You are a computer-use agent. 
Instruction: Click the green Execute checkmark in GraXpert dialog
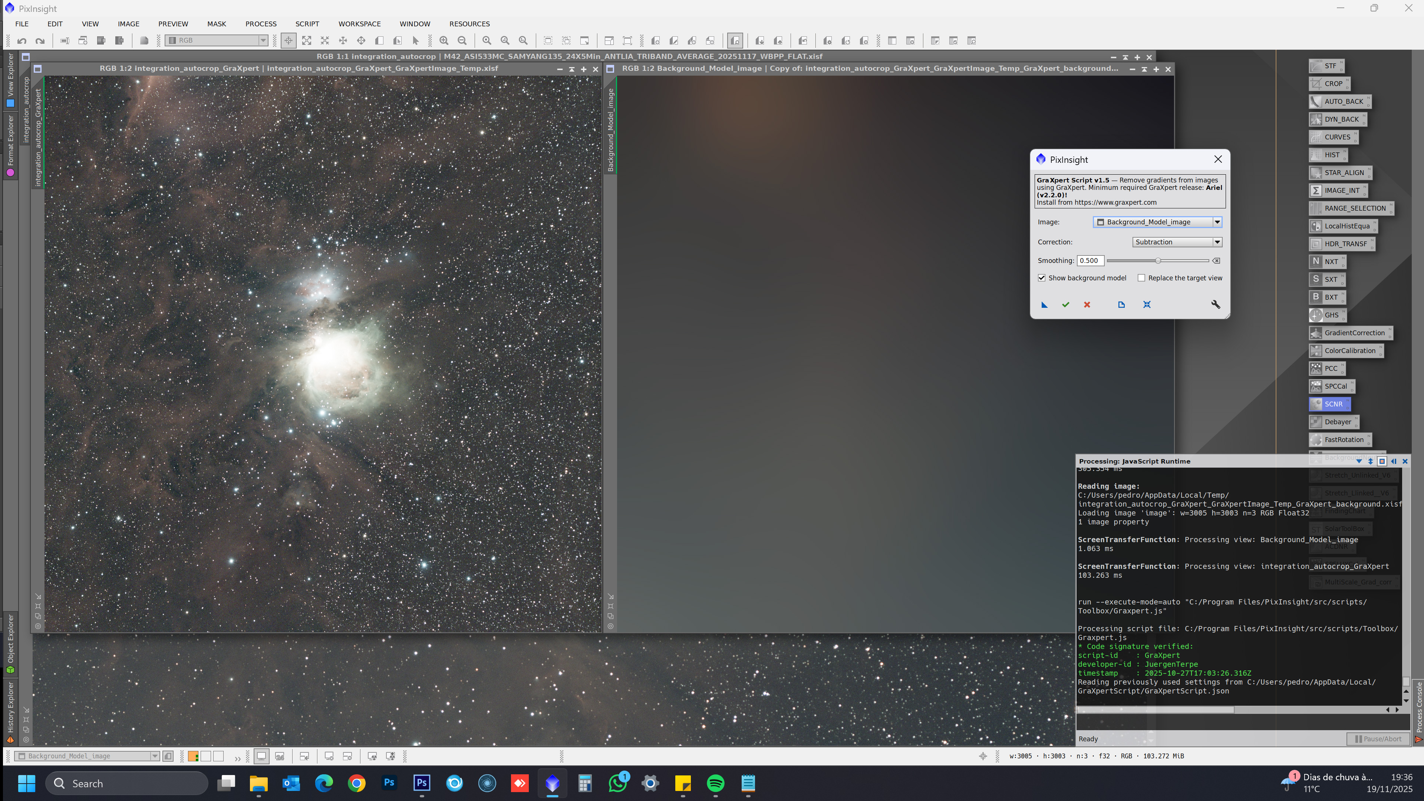[1065, 304]
